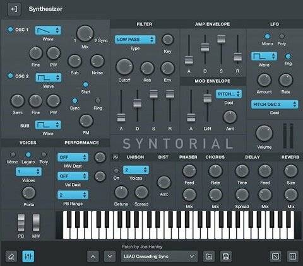
Task: Toggle the mixer sliders icon
Action: 28,257
